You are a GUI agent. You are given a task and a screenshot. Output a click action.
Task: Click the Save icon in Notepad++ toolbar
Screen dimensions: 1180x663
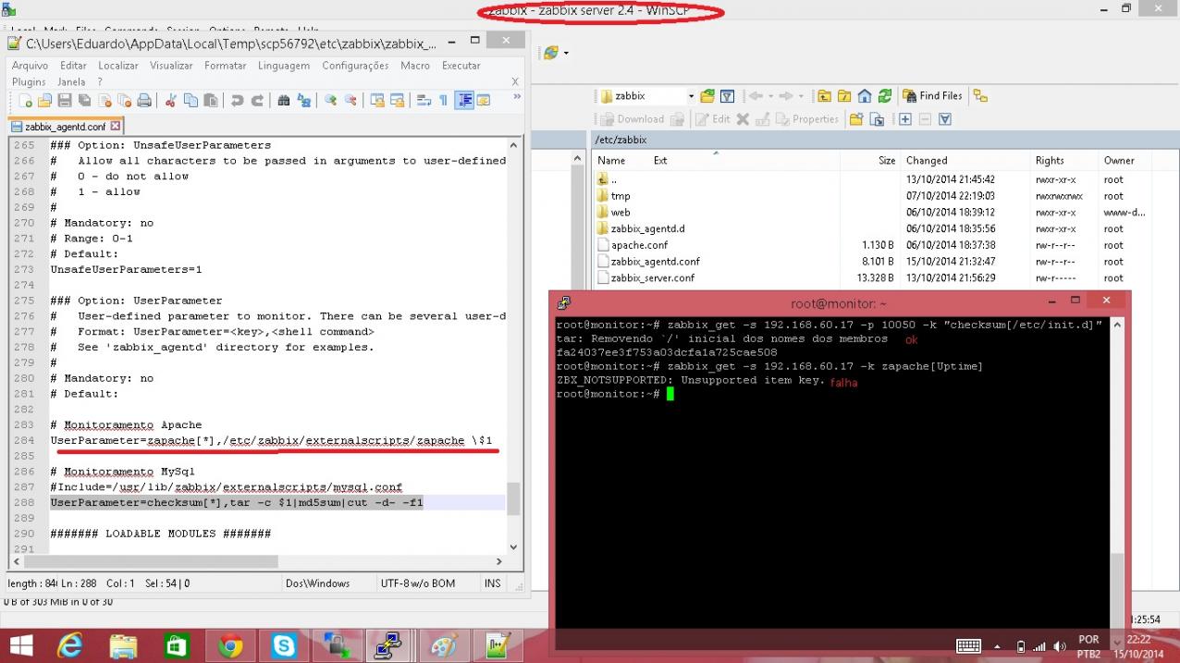[65, 101]
